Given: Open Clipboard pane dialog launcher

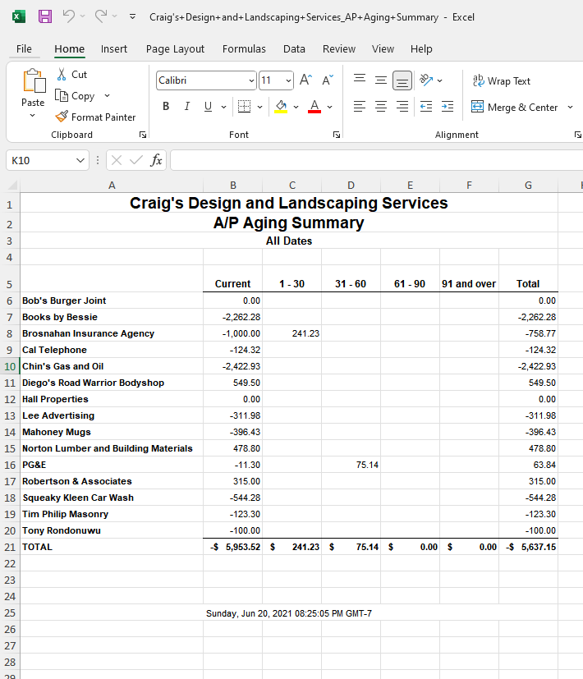Looking at the screenshot, I should tap(143, 135).
